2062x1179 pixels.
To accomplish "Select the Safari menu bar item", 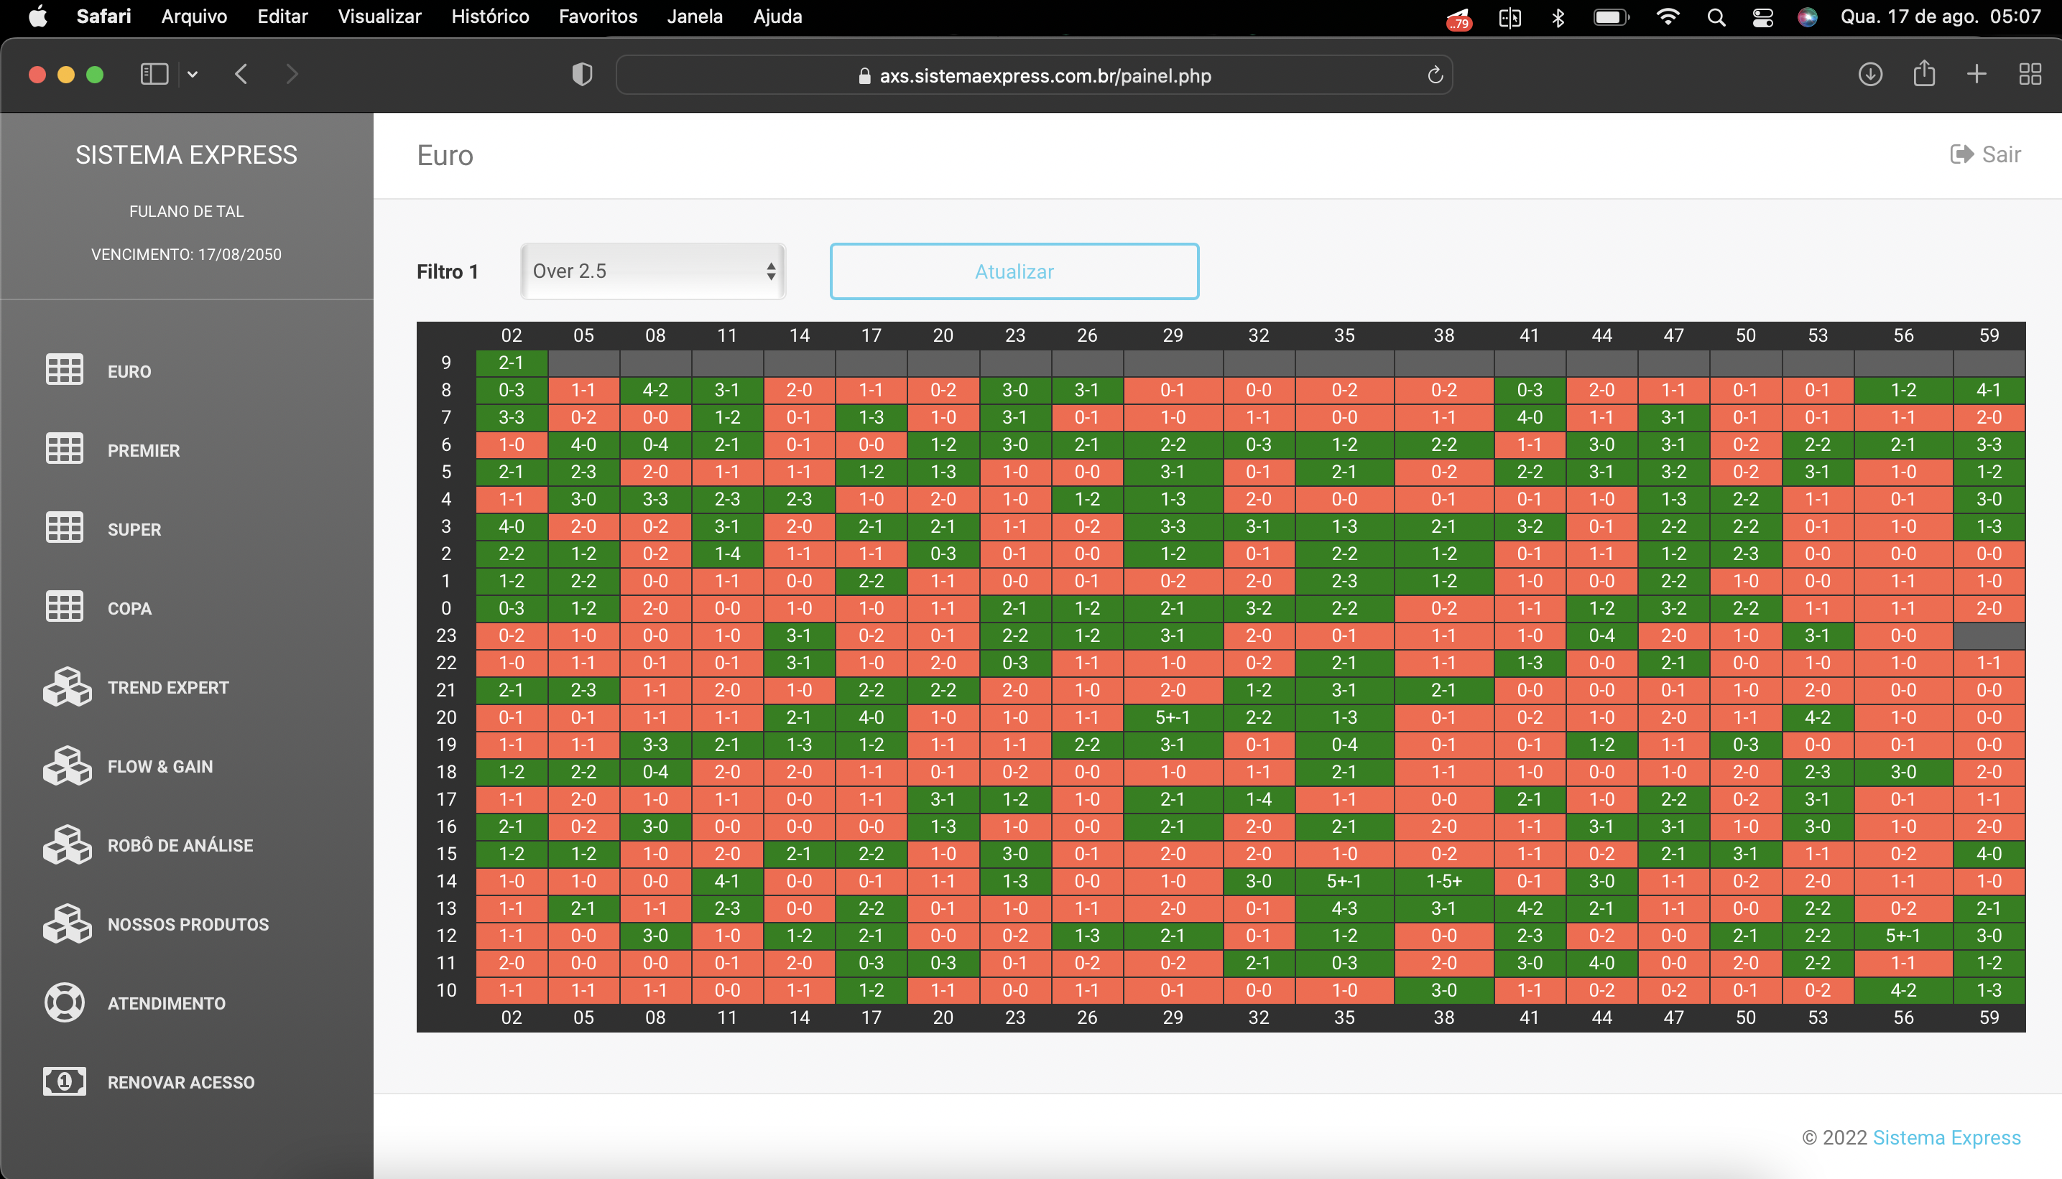I will coord(103,16).
